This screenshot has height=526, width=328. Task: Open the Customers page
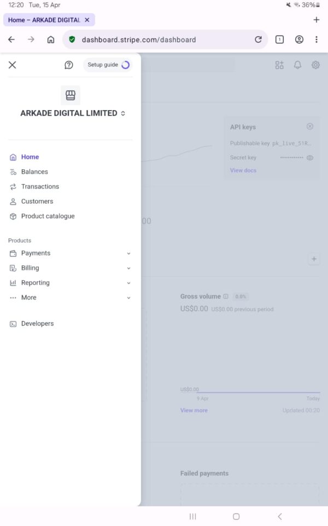click(37, 202)
